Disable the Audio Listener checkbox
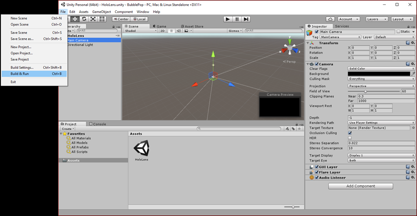417x216 pixels. pyautogui.click(x=317, y=178)
